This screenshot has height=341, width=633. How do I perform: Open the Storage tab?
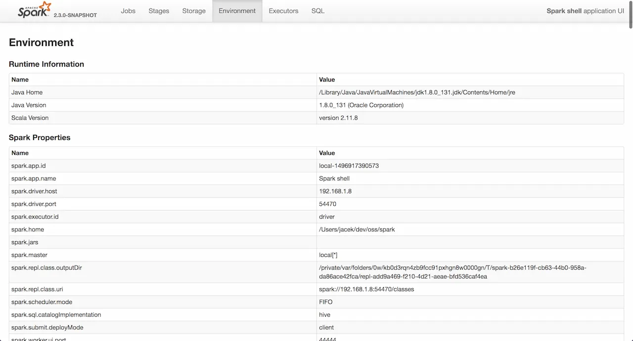[x=194, y=11]
